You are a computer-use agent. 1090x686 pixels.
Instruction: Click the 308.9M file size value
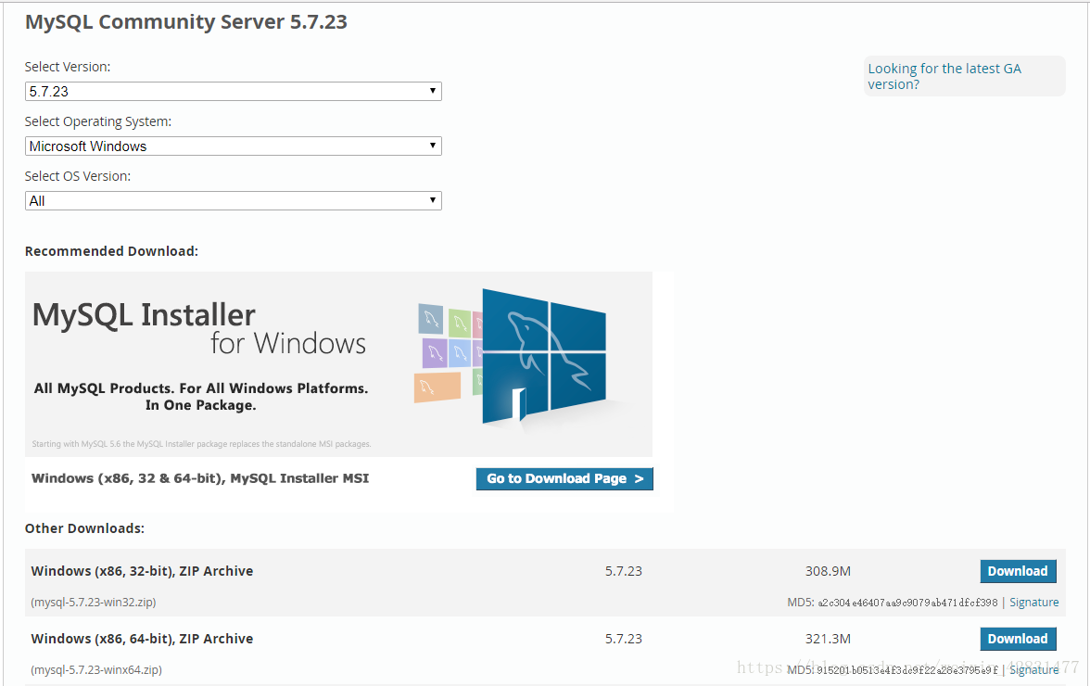click(828, 571)
